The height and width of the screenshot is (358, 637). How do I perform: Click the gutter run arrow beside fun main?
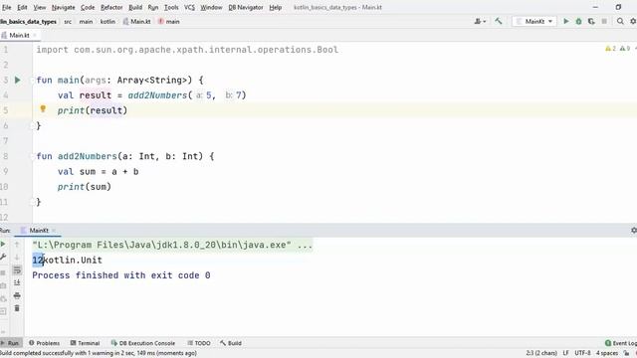pyautogui.click(x=18, y=80)
